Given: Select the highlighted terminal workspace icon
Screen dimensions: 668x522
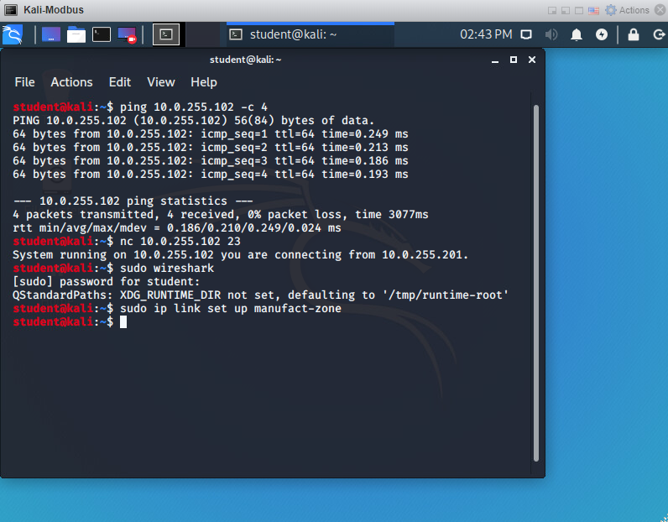Looking at the screenshot, I should coord(166,34).
